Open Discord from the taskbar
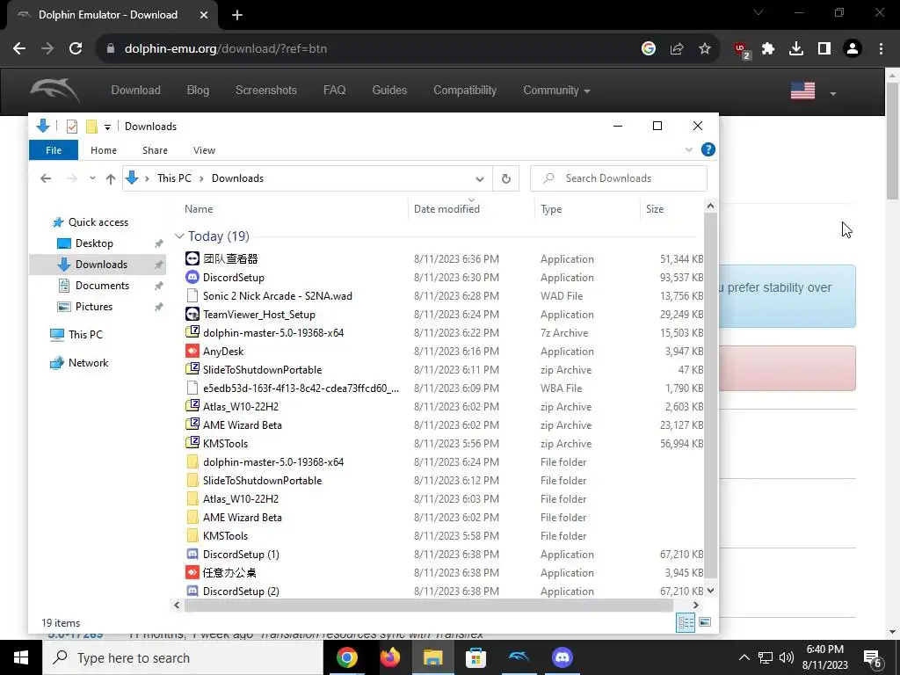The height and width of the screenshot is (675, 900). tap(562, 657)
